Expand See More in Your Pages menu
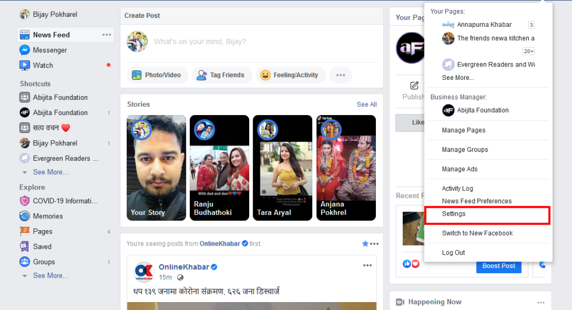 tap(458, 78)
